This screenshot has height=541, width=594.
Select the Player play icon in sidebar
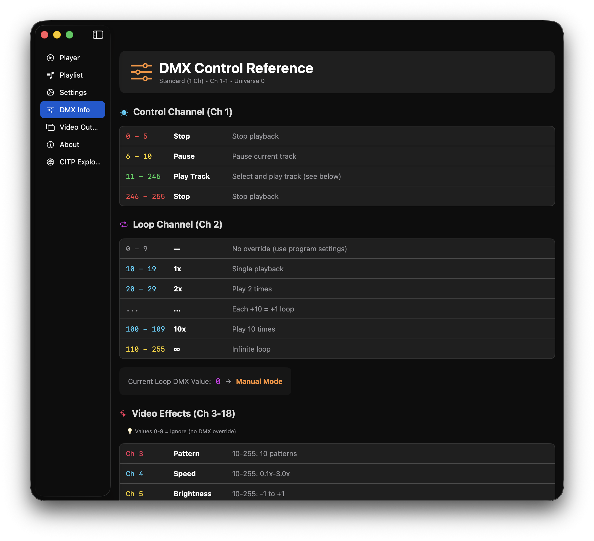(50, 58)
